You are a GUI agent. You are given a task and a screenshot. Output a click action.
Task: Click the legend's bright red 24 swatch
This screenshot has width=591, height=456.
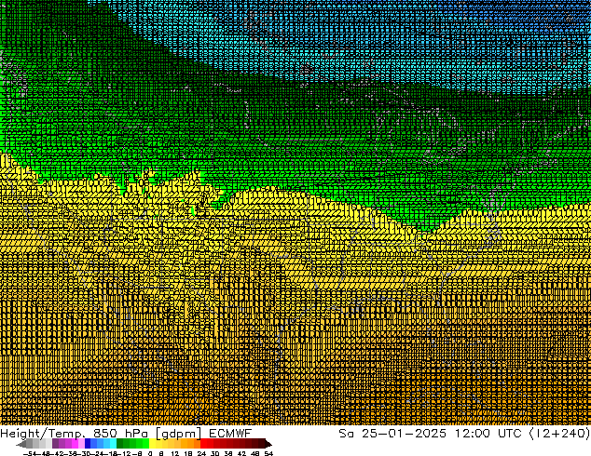[x=203, y=444]
